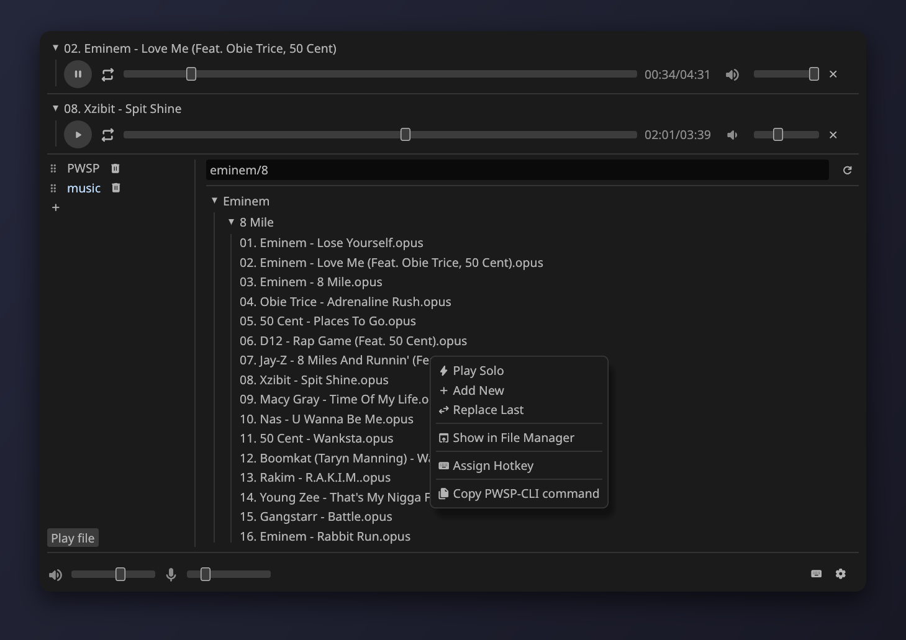The image size is (906, 640).
Task: Select 04. Obie Trice - Adrenaline Rush.opus
Action: pyautogui.click(x=345, y=302)
